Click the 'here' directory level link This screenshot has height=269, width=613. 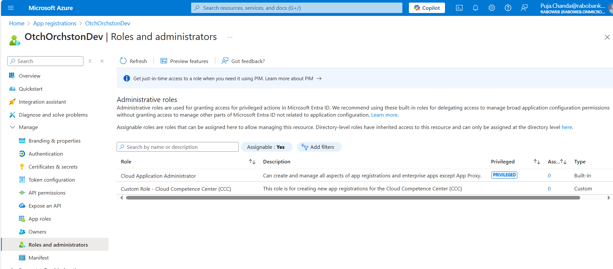[567, 127]
